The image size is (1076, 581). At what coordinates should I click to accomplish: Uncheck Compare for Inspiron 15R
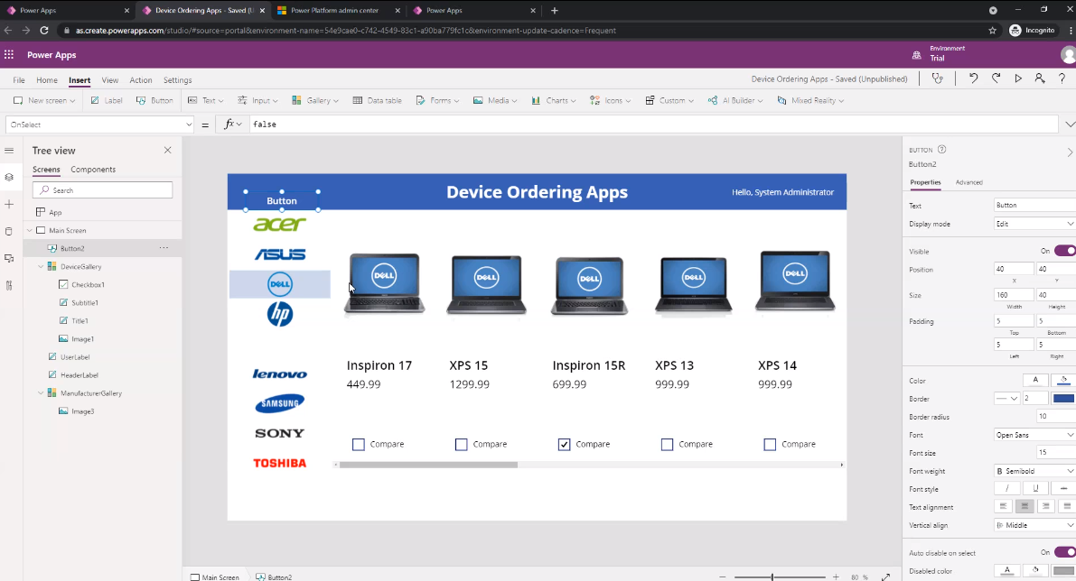(564, 445)
